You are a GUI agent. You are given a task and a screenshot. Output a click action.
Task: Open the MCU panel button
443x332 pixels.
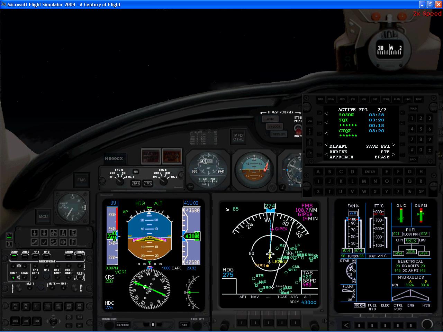click(x=43, y=216)
